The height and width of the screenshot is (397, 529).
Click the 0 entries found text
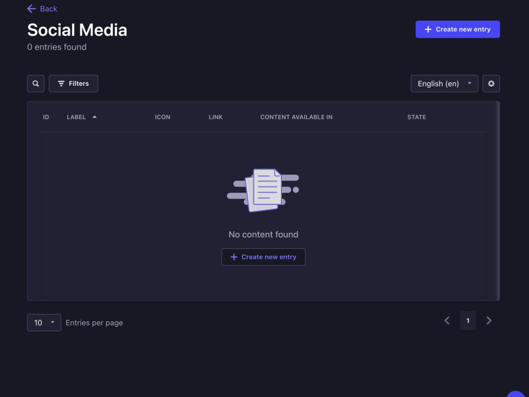[57, 47]
